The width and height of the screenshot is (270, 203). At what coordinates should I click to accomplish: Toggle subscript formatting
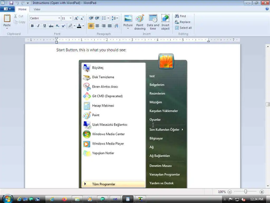click(x=57, y=26)
